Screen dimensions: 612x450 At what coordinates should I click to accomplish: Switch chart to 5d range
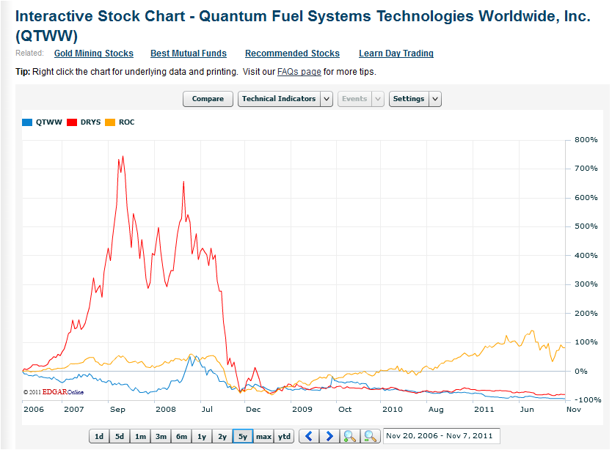tap(120, 436)
